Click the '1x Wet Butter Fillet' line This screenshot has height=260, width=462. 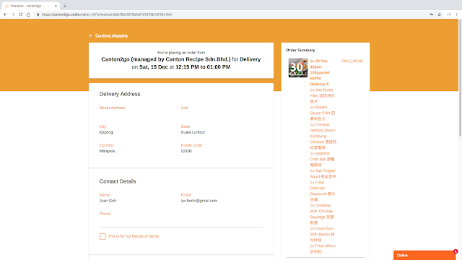click(x=322, y=95)
